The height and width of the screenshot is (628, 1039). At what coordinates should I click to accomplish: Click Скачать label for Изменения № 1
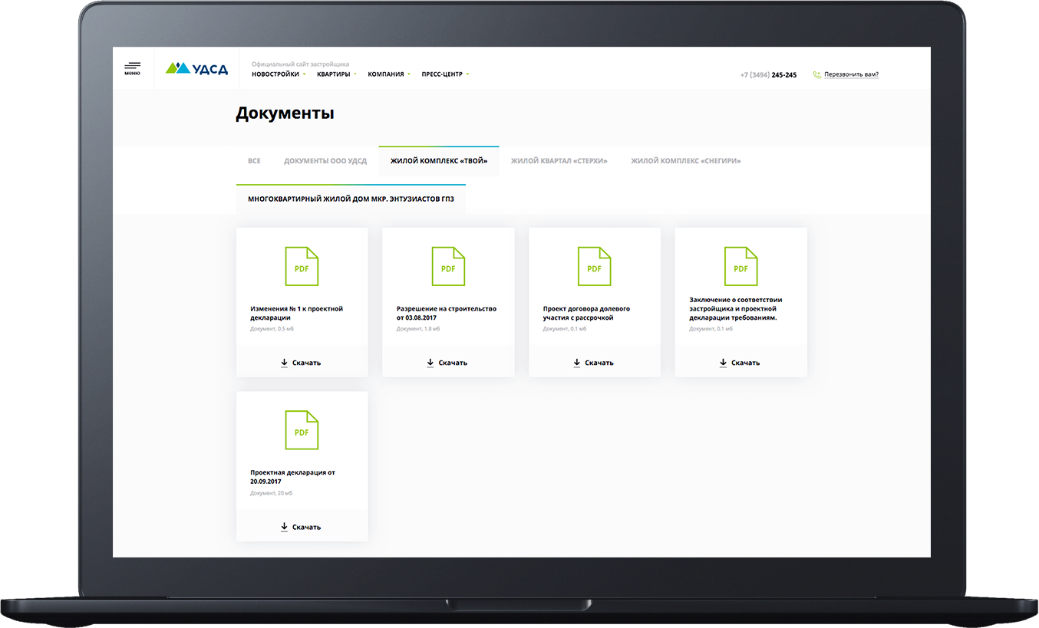click(306, 363)
